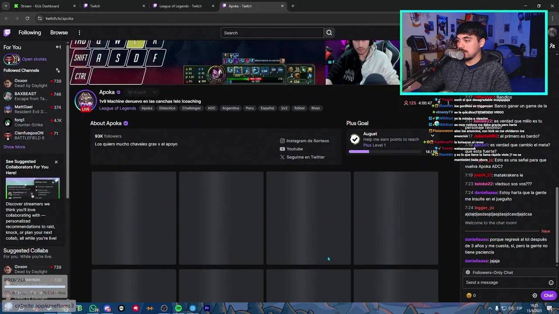Select the Peru stream tag

(249, 108)
